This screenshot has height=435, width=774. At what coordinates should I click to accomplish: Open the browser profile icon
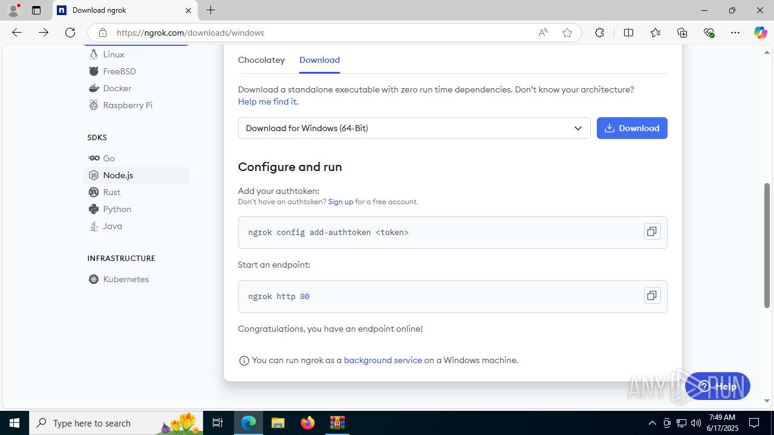tap(13, 10)
